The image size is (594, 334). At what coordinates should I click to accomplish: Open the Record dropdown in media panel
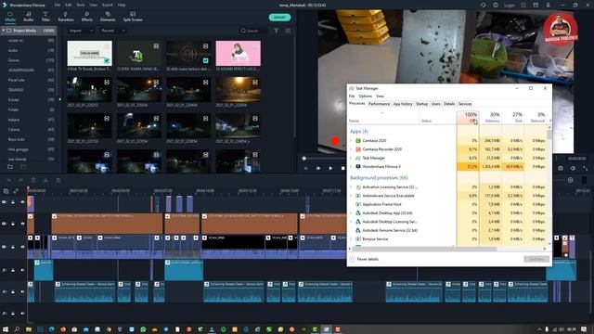pos(112,31)
